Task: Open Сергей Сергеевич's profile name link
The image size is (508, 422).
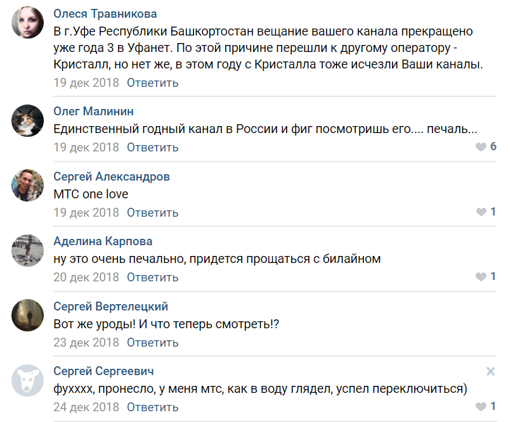Action: (103, 371)
